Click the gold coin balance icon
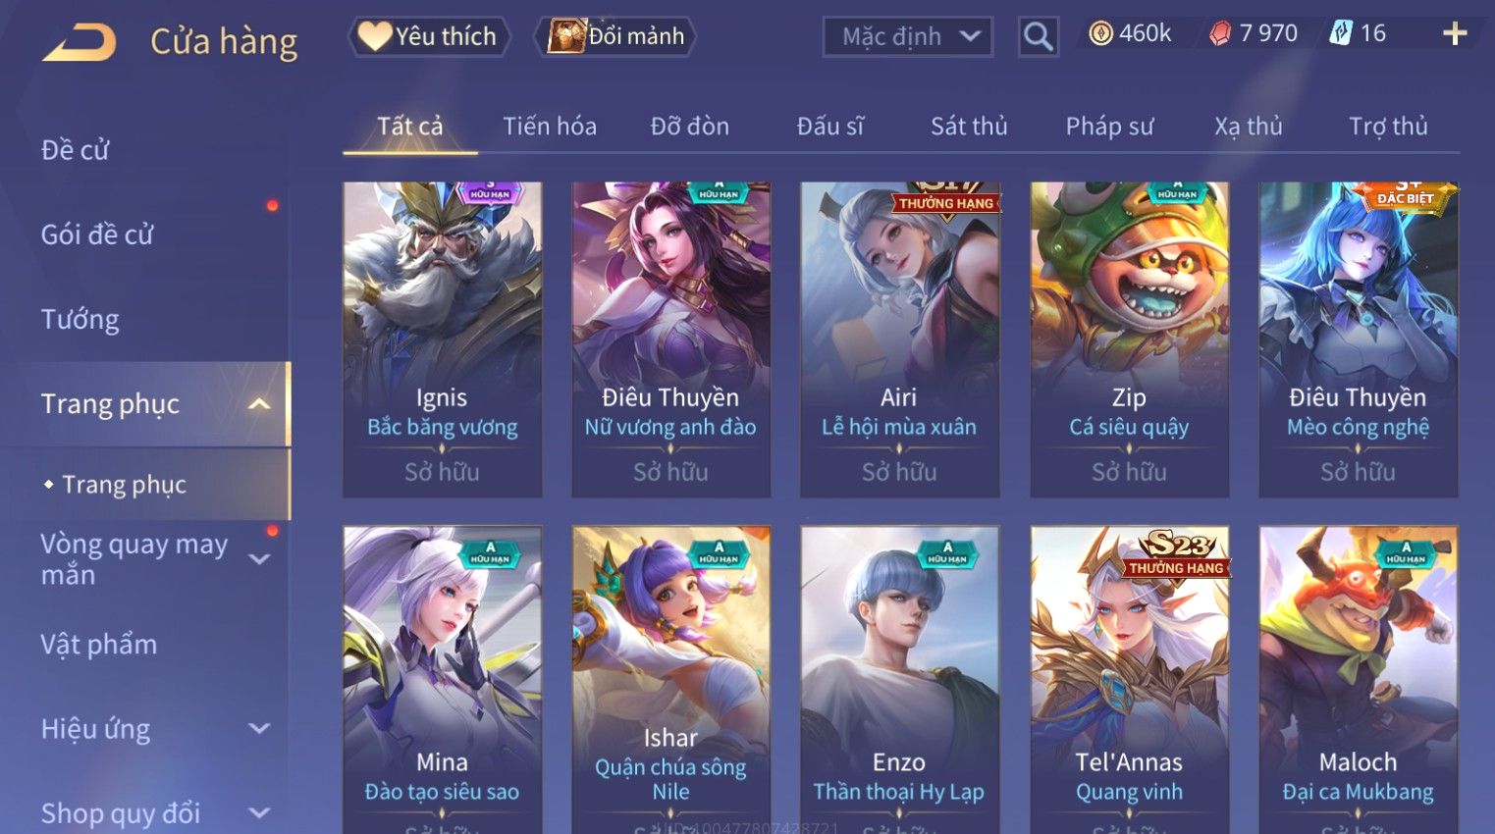Viewport: 1495px width, 834px height. [1100, 34]
